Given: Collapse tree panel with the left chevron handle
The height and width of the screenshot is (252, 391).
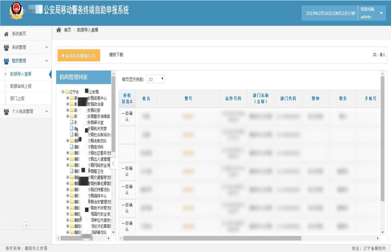Looking at the screenshot, I should pos(113,164).
